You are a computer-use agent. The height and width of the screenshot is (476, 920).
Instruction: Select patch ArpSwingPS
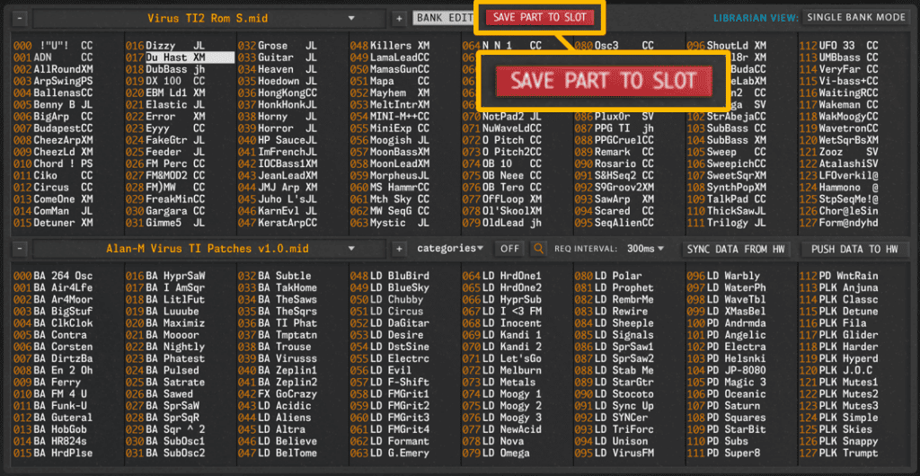(53, 81)
